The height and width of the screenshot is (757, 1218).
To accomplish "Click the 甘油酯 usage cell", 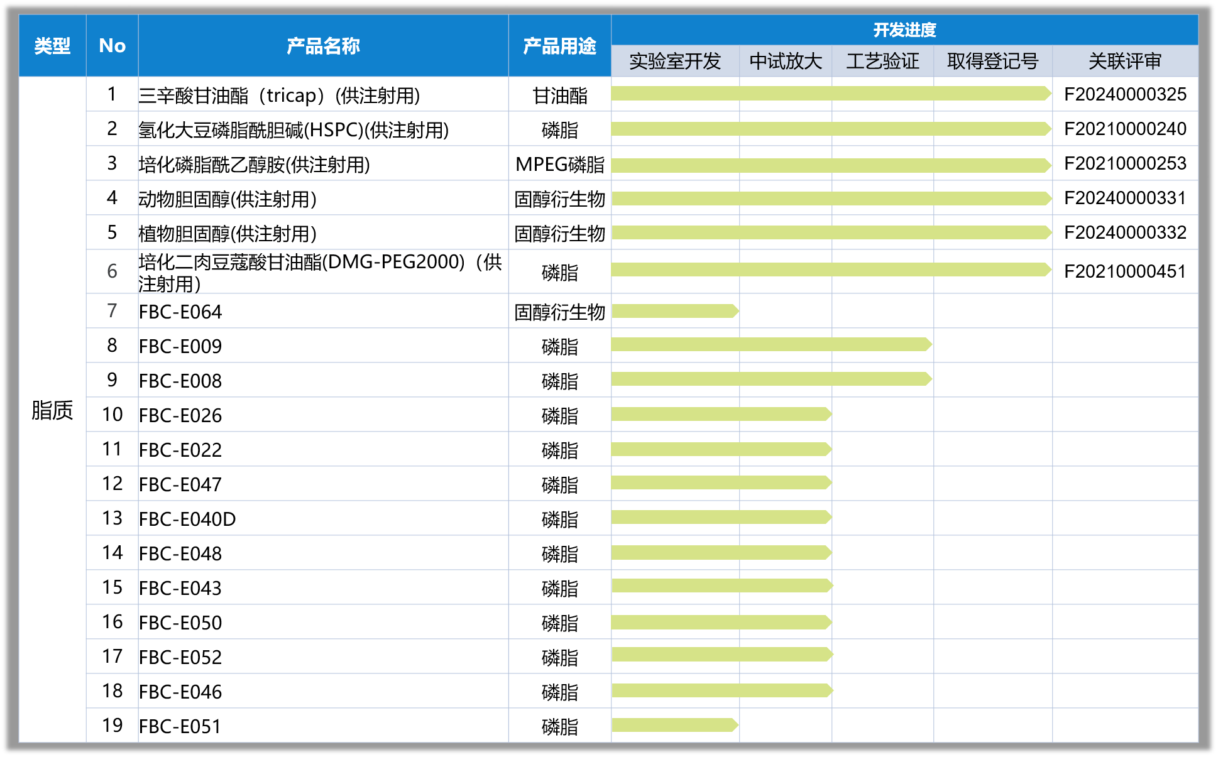I will [x=559, y=95].
